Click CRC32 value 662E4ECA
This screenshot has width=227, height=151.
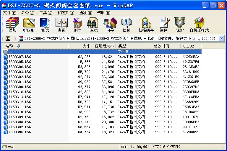(x=191, y=57)
